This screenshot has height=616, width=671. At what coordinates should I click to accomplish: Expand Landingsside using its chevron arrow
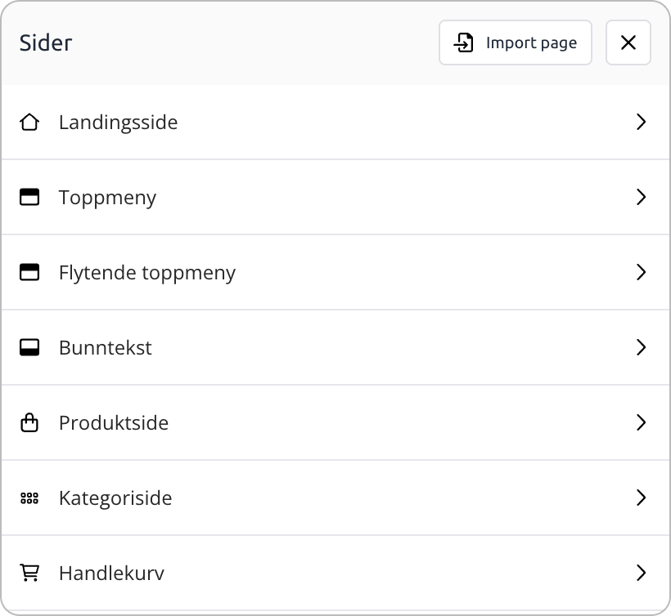642,123
